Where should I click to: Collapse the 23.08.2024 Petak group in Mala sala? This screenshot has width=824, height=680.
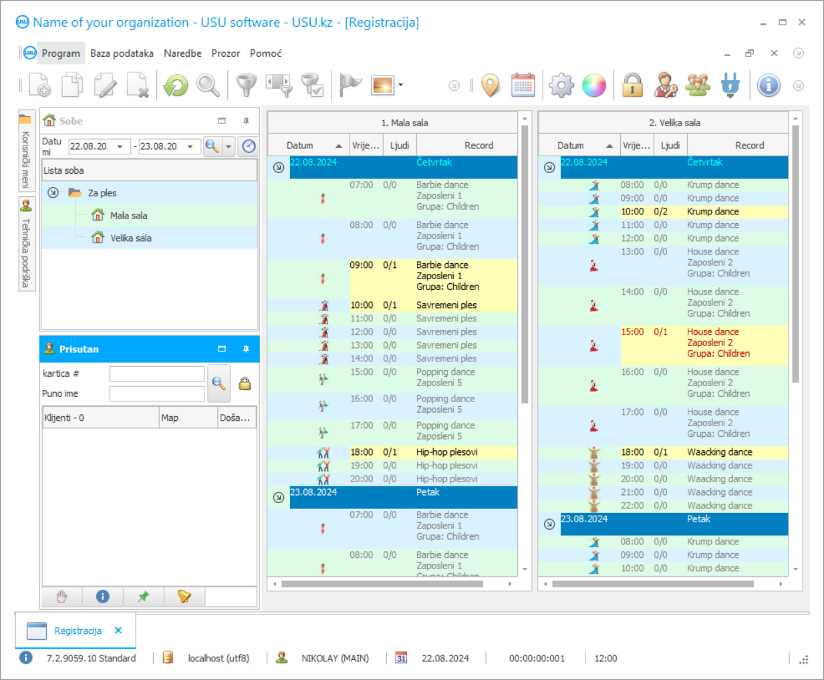point(279,498)
